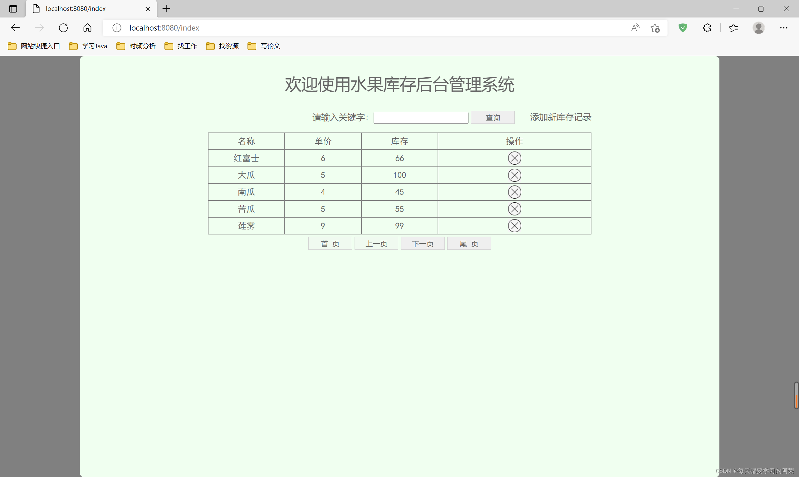Click the page heading 欢迎使用水果库存后台管理系统
Screen dimensions: 799x477
[399, 84]
